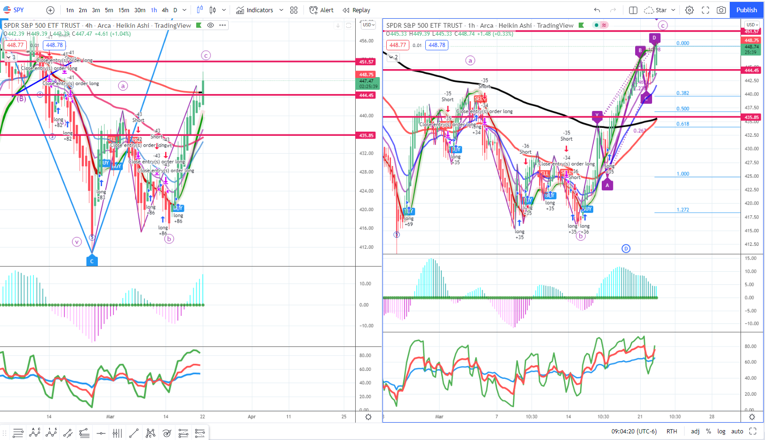Enter fullscreen mode icon
Viewport: 765px width, 440px height.
(x=706, y=10)
